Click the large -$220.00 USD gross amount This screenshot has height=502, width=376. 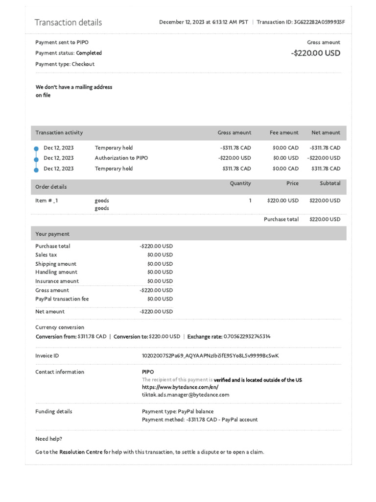click(x=316, y=53)
